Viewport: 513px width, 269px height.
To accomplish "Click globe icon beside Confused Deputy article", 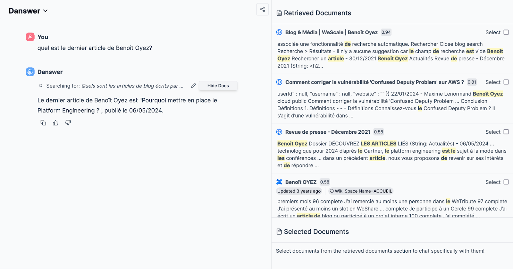I will (279, 82).
